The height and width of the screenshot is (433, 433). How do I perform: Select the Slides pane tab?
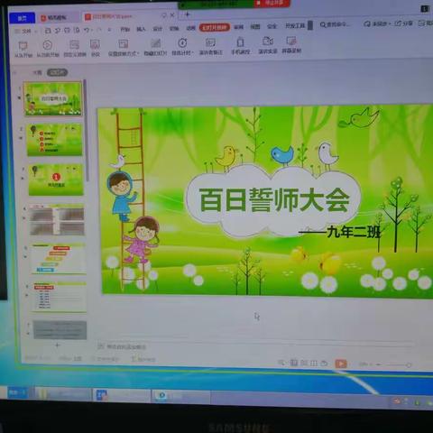pyautogui.click(x=57, y=72)
